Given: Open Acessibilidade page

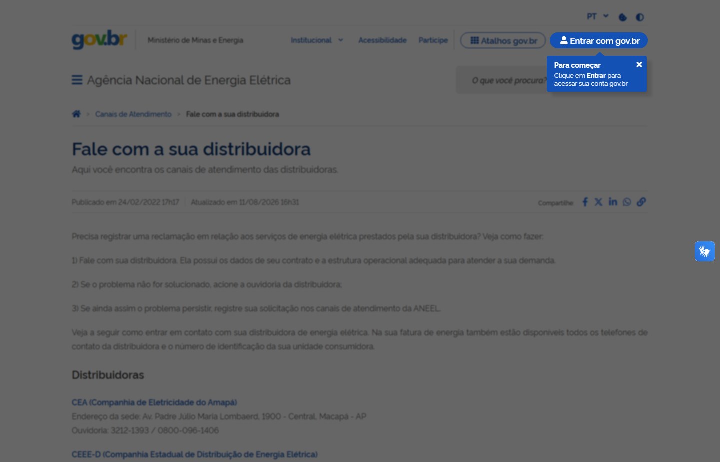Looking at the screenshot, I should [382, 40].
